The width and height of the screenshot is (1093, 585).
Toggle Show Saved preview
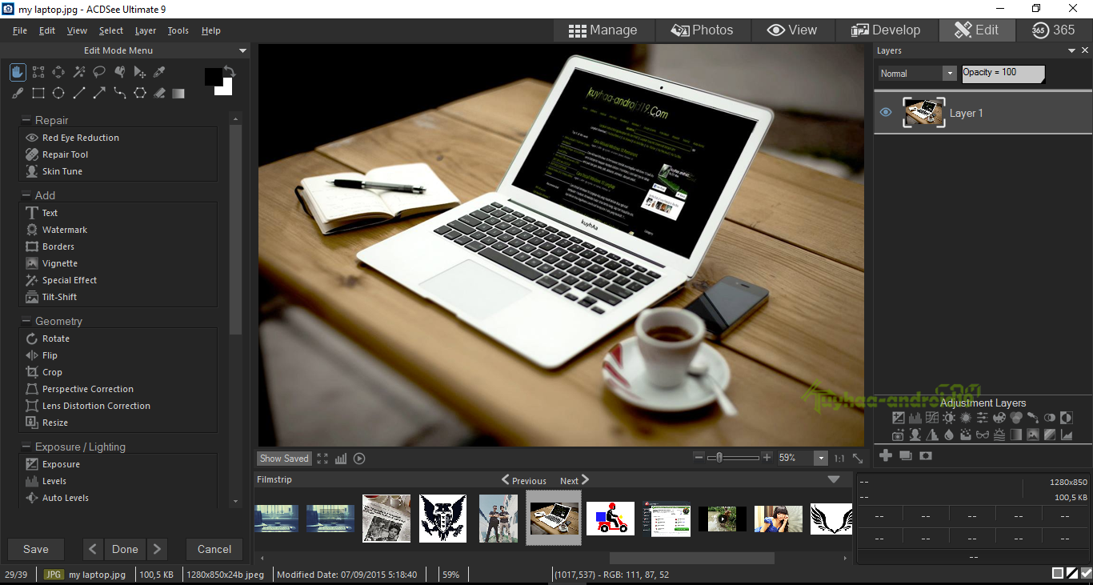click(284, 459)
